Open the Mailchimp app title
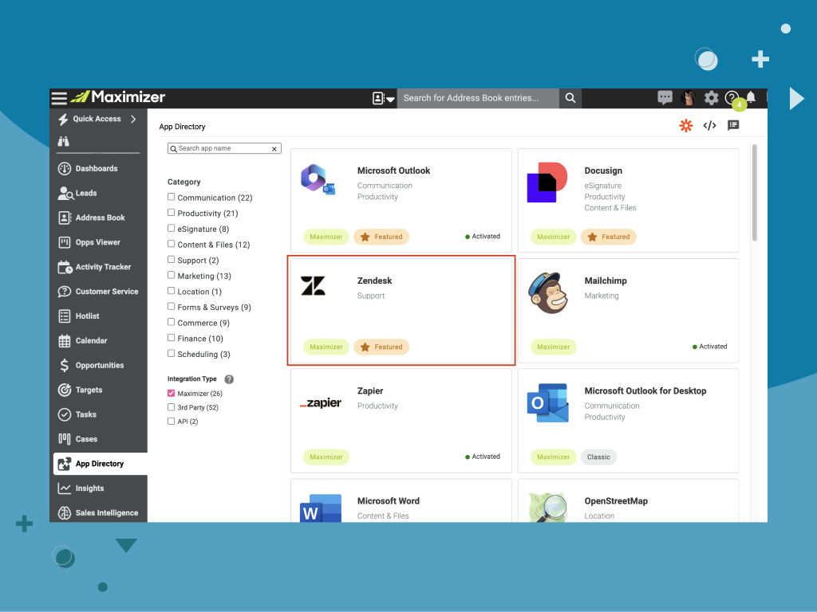 click(606, 280)
